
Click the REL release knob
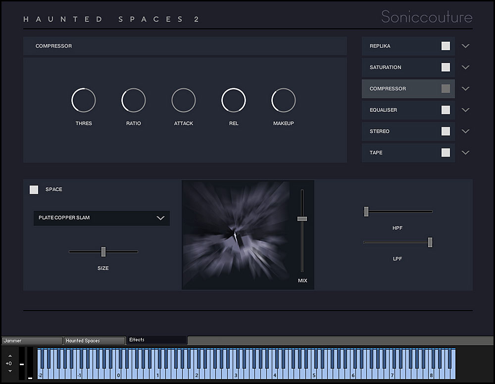tap(234, 100)
